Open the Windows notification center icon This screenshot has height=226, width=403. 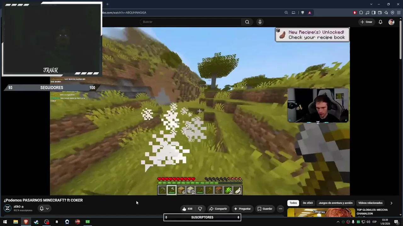pyautogui.click(x=396, y=222)
